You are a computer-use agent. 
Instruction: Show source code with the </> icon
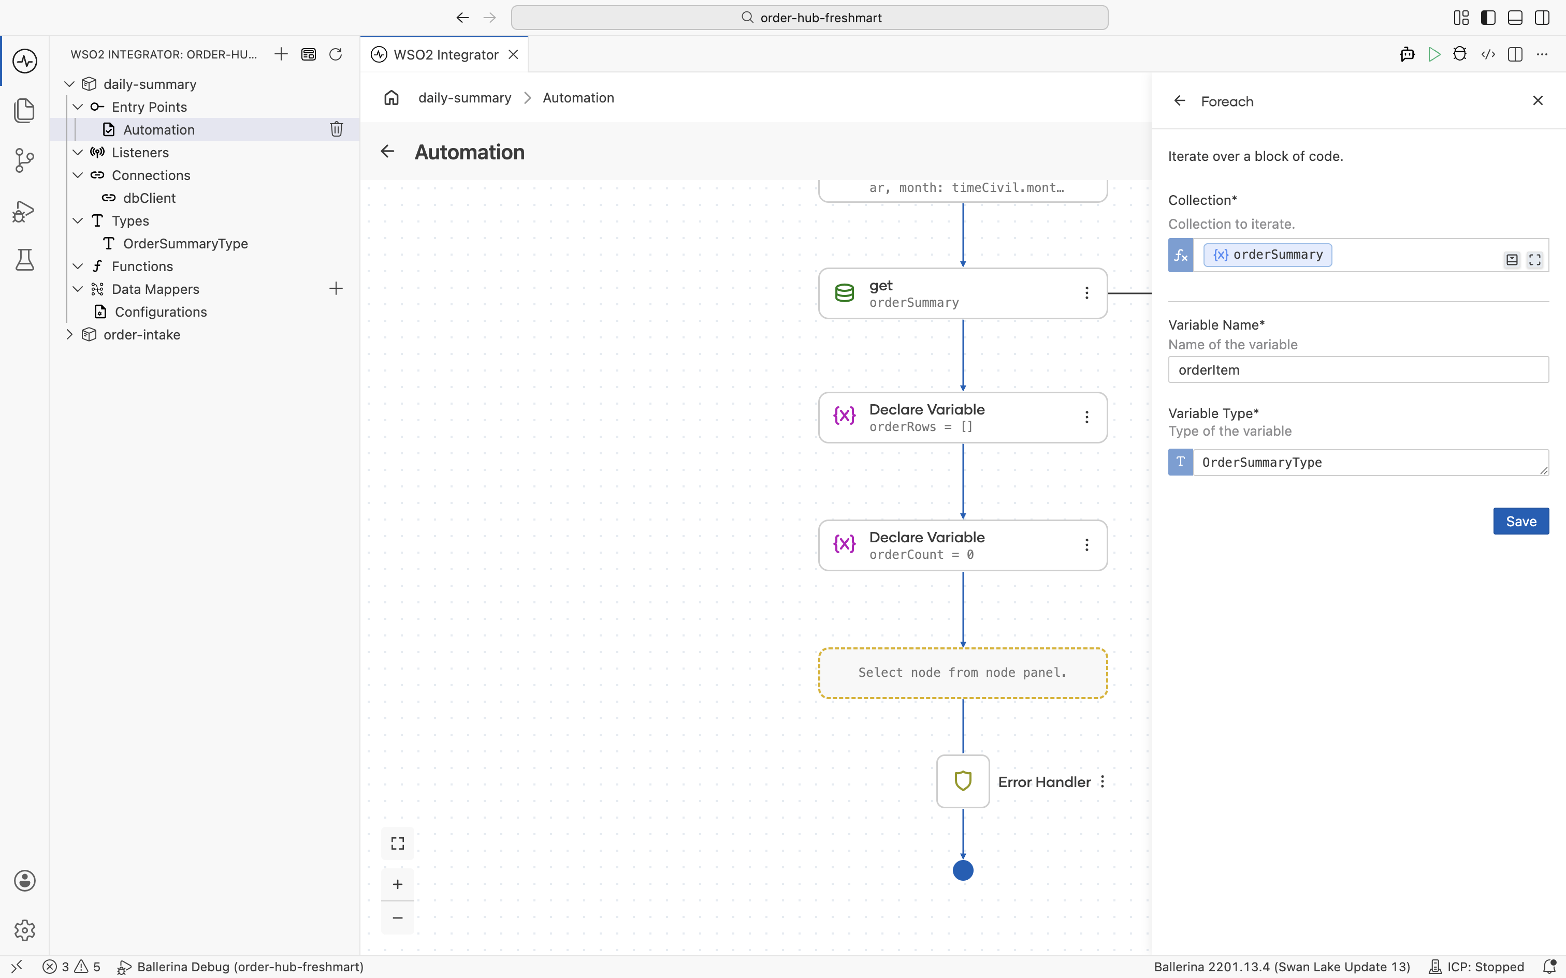1488,54
